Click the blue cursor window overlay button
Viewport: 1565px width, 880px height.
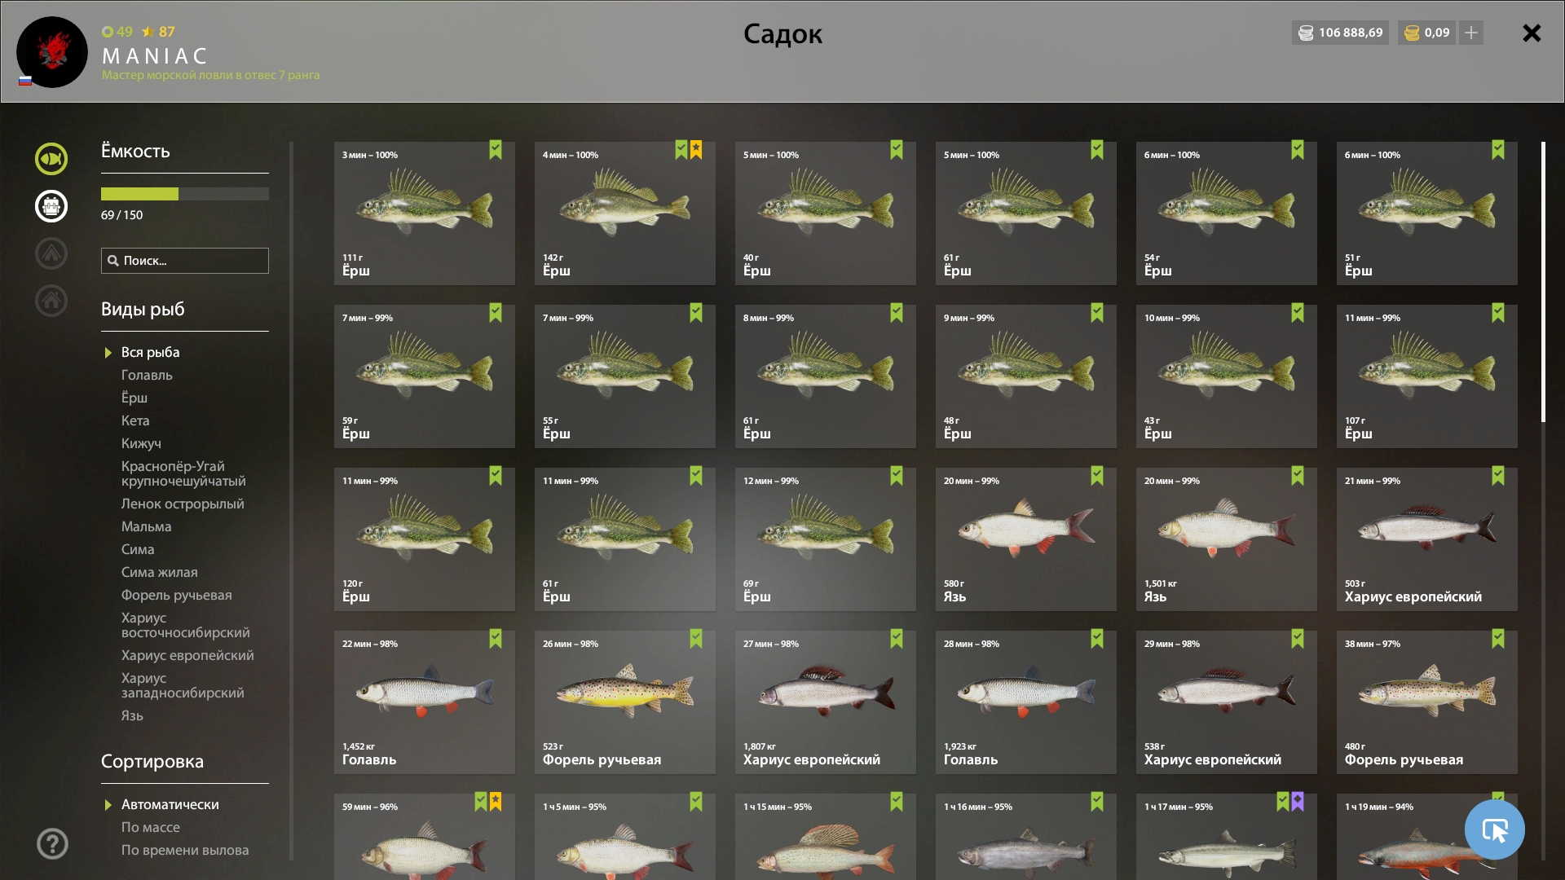click(1494, 829)
